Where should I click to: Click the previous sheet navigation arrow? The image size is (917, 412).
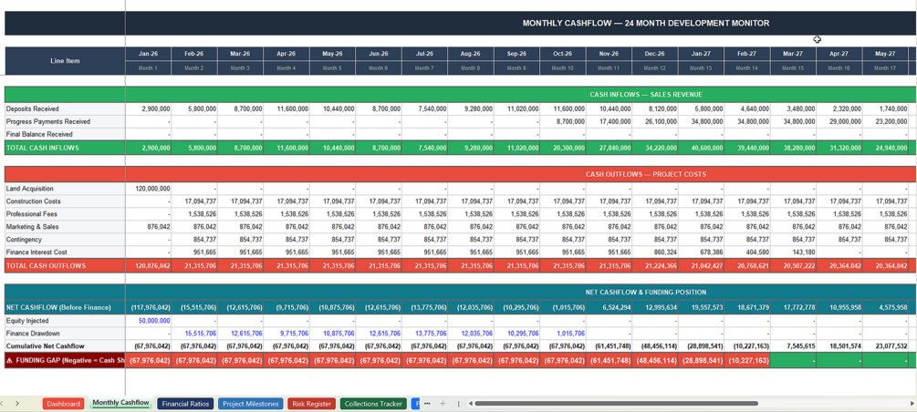point(2,403)
